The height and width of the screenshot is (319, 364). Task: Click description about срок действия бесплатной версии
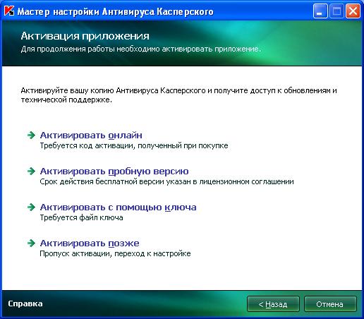(166, 182)
